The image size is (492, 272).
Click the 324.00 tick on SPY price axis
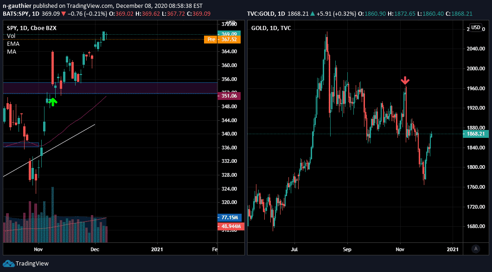(229, 188)
